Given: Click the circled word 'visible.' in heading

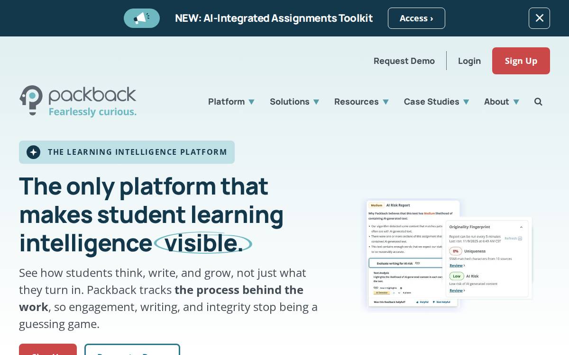Looking at the screenshot, I should (203, 243).
